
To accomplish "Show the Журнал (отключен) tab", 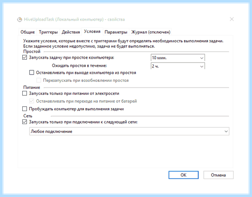I will point(151,32).
